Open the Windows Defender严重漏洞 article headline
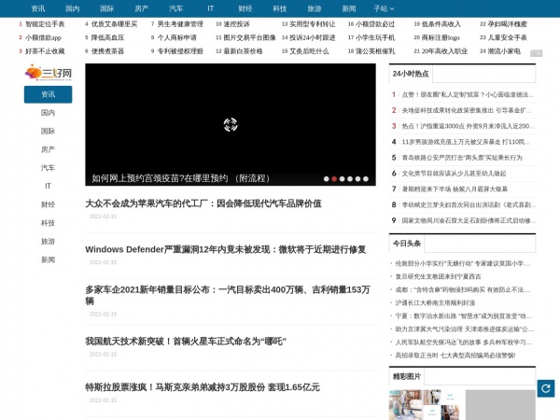560x420 pixels. pos(225,249)
